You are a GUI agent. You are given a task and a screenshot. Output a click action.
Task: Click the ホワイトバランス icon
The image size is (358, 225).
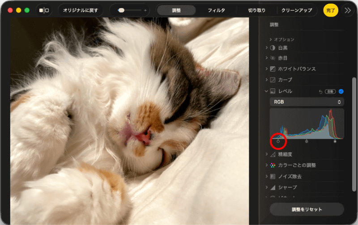(273, 69)
